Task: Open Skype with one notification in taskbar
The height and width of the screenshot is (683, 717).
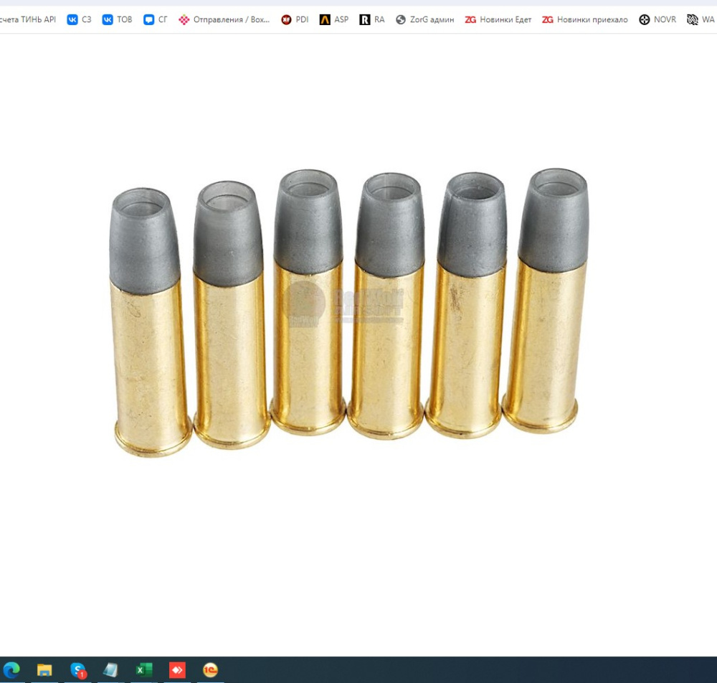Action: (x=77, y=670)
